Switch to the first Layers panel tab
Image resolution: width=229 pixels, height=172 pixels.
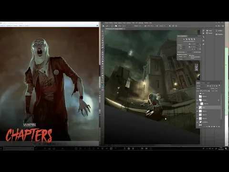tap(198, 83)
